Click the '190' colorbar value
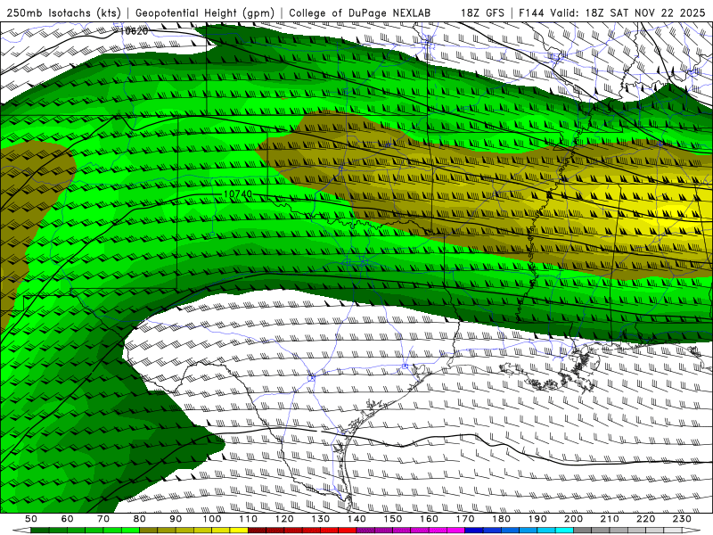The width and height of the screenshot is (713, 535). tap(537, 519)
